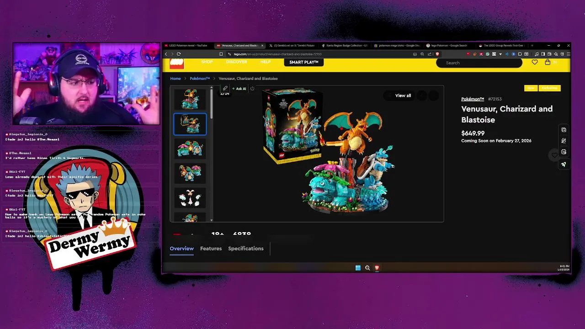Click the taskbar clock showing time and date
The height and width of the screenshot is (329, 585).
[564, 268]
